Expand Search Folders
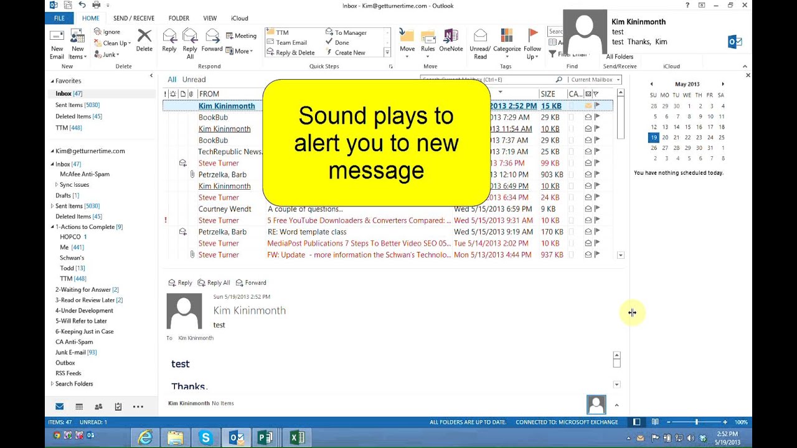 point(52,384)
